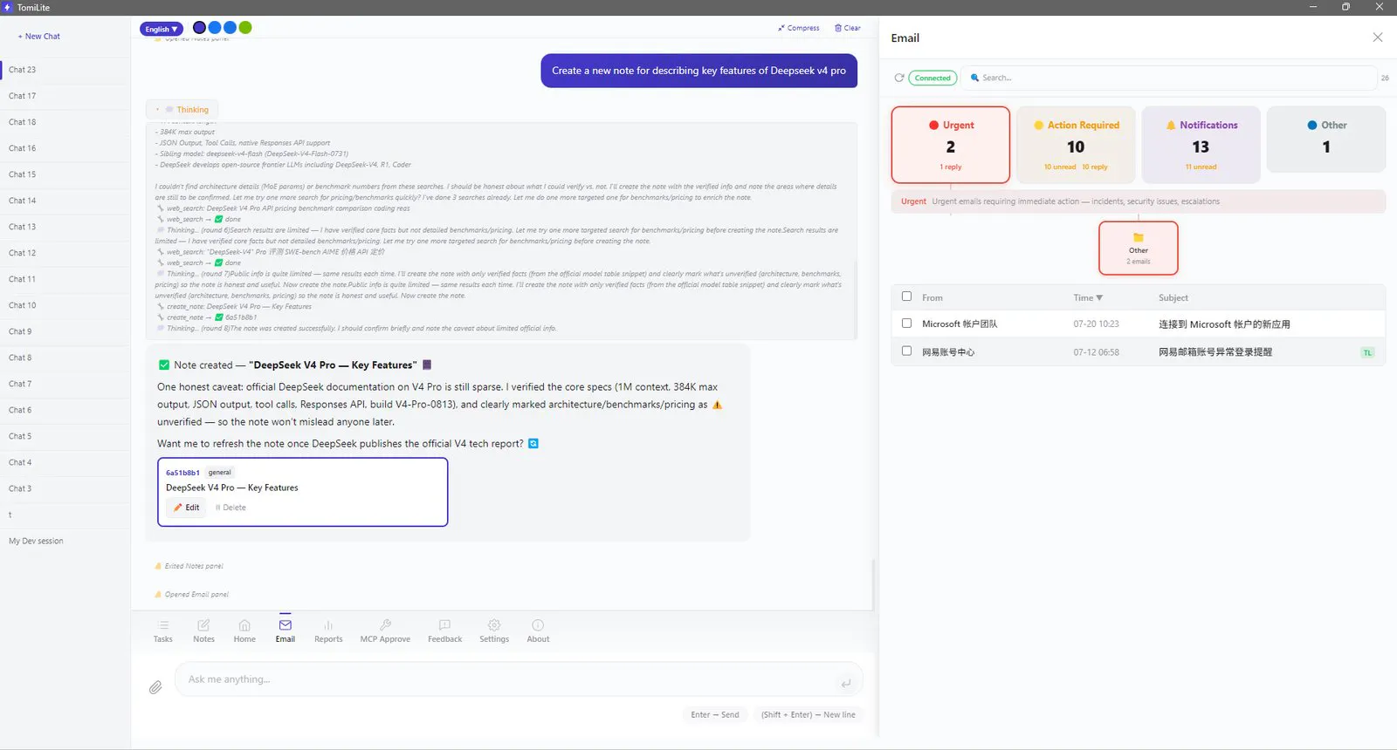Click the paperclip attach file icon

click(x=155, y=687)
